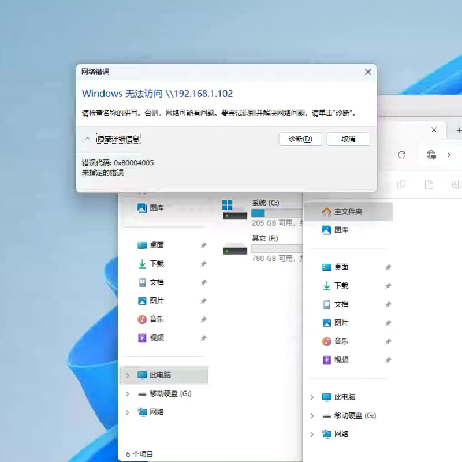
Task: Expand 此电脑 in the left Explorer window
Action: (128, 375)
